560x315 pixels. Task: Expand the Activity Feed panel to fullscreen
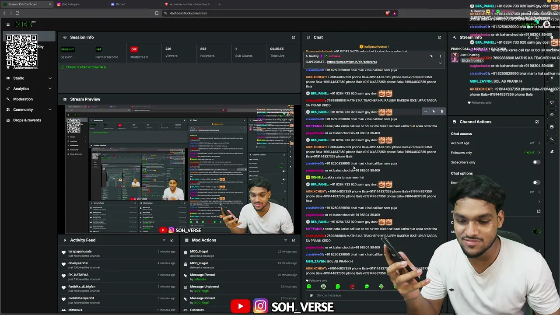(x=172, y=240)
